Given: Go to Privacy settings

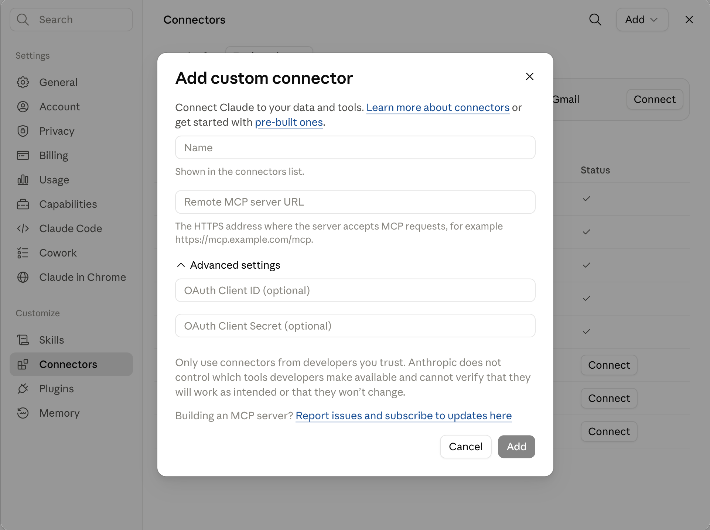Looking at the screenshot, I should tap(71, 131).
